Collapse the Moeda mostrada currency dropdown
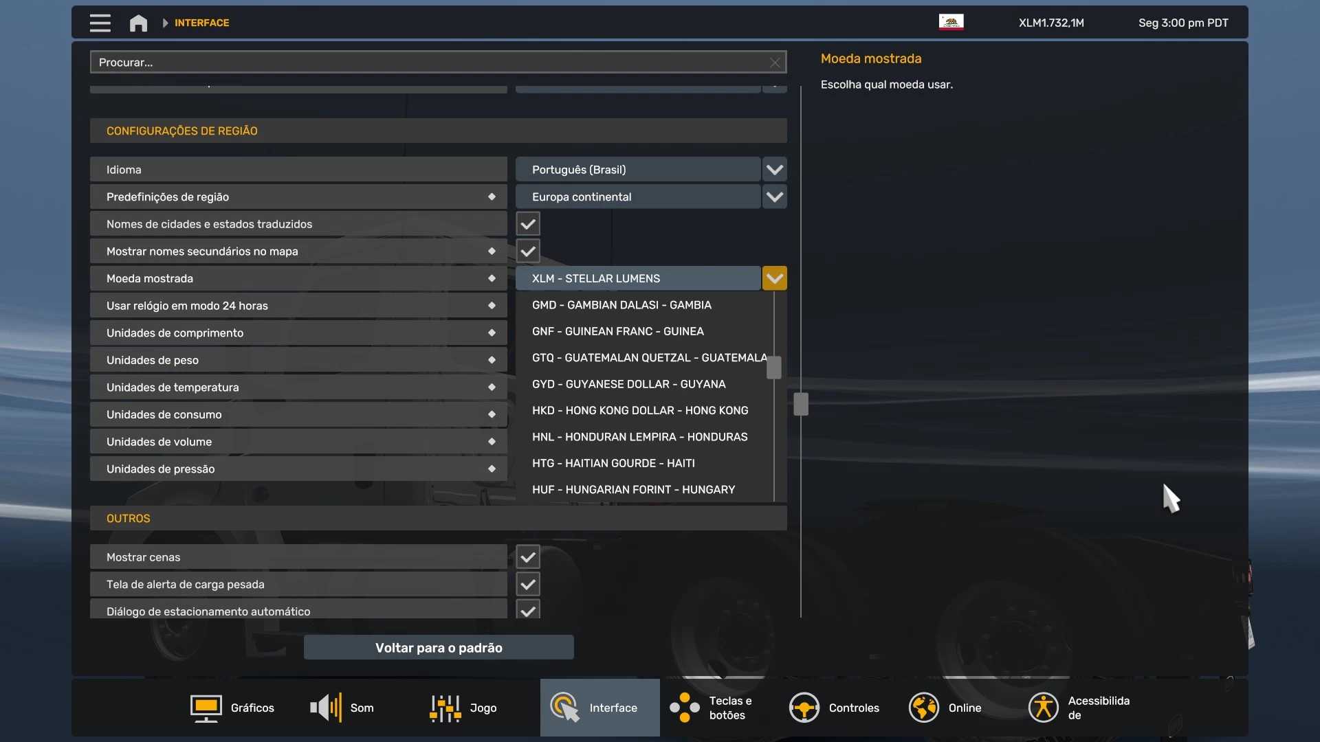The image size is (1320, 742). tap(774, 278)
